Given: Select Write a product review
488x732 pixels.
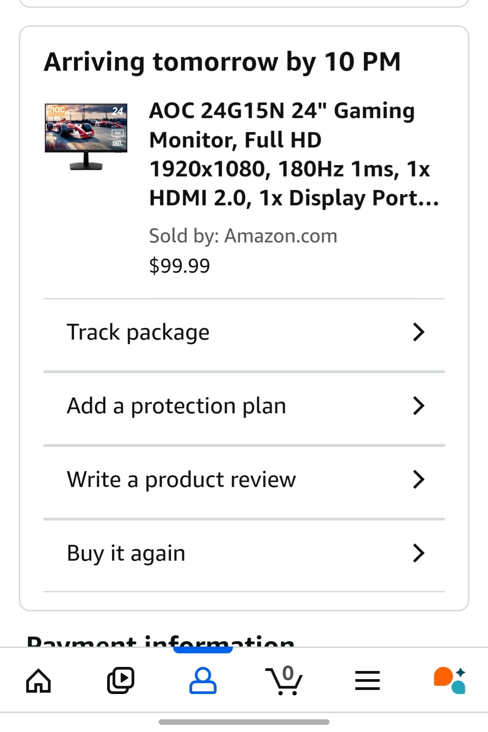Looking at the screenshot, I should coord(181,480).
